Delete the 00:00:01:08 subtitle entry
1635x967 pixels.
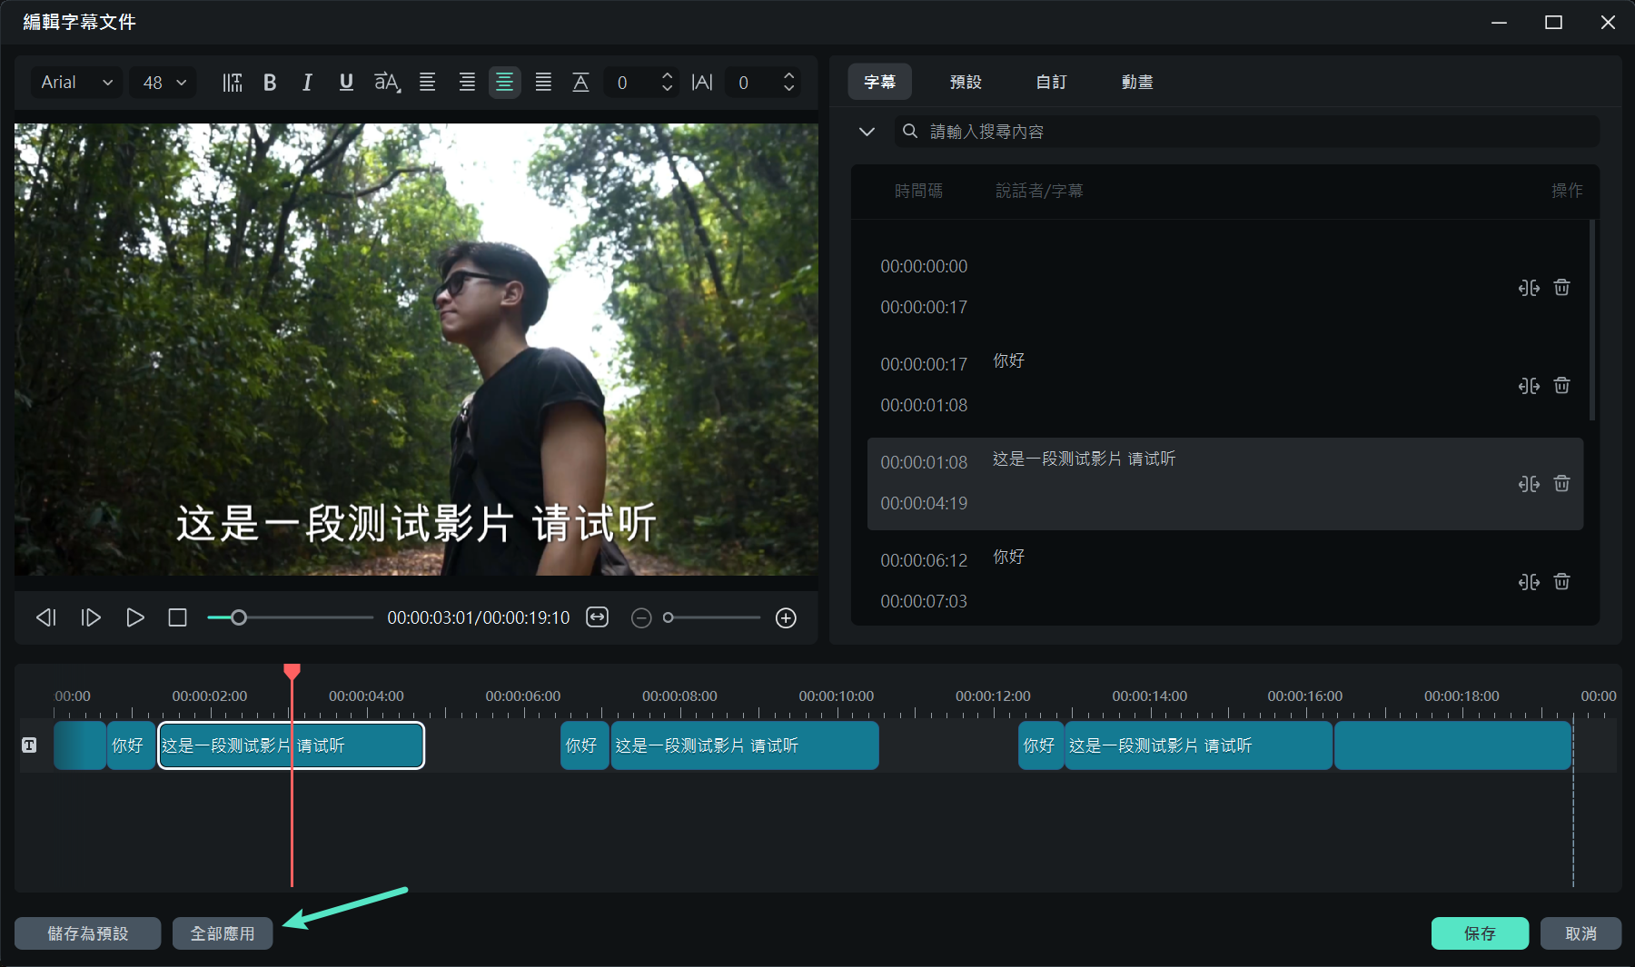(1561, 484)
